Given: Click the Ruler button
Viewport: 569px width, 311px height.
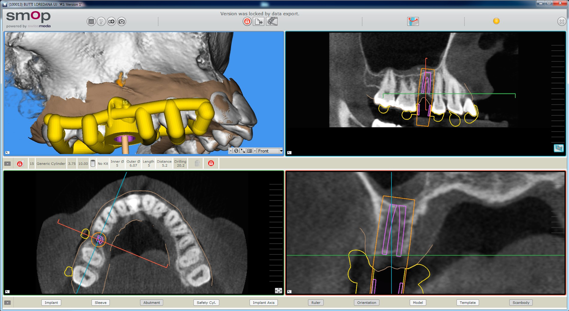Looking at the screenshot, I should [x=316, y=303].
